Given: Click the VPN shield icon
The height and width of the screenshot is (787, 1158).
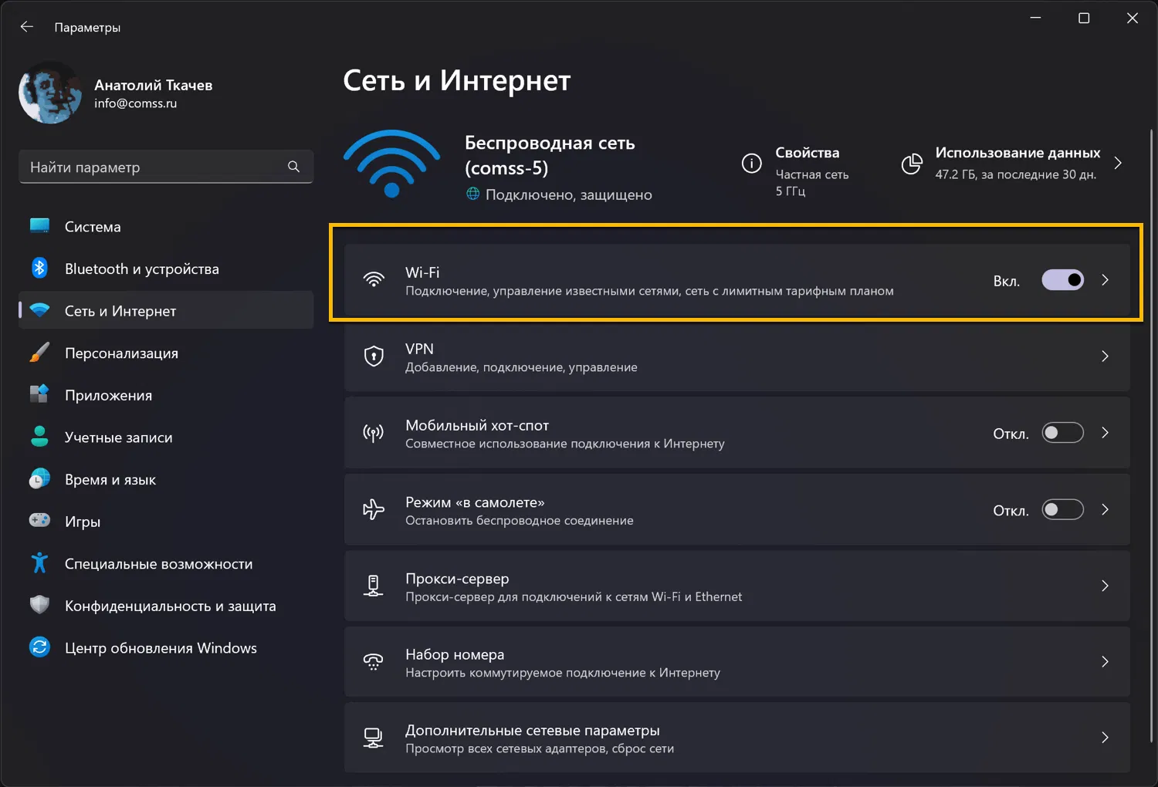Looking at the screenshot, I should coord(374,356).
